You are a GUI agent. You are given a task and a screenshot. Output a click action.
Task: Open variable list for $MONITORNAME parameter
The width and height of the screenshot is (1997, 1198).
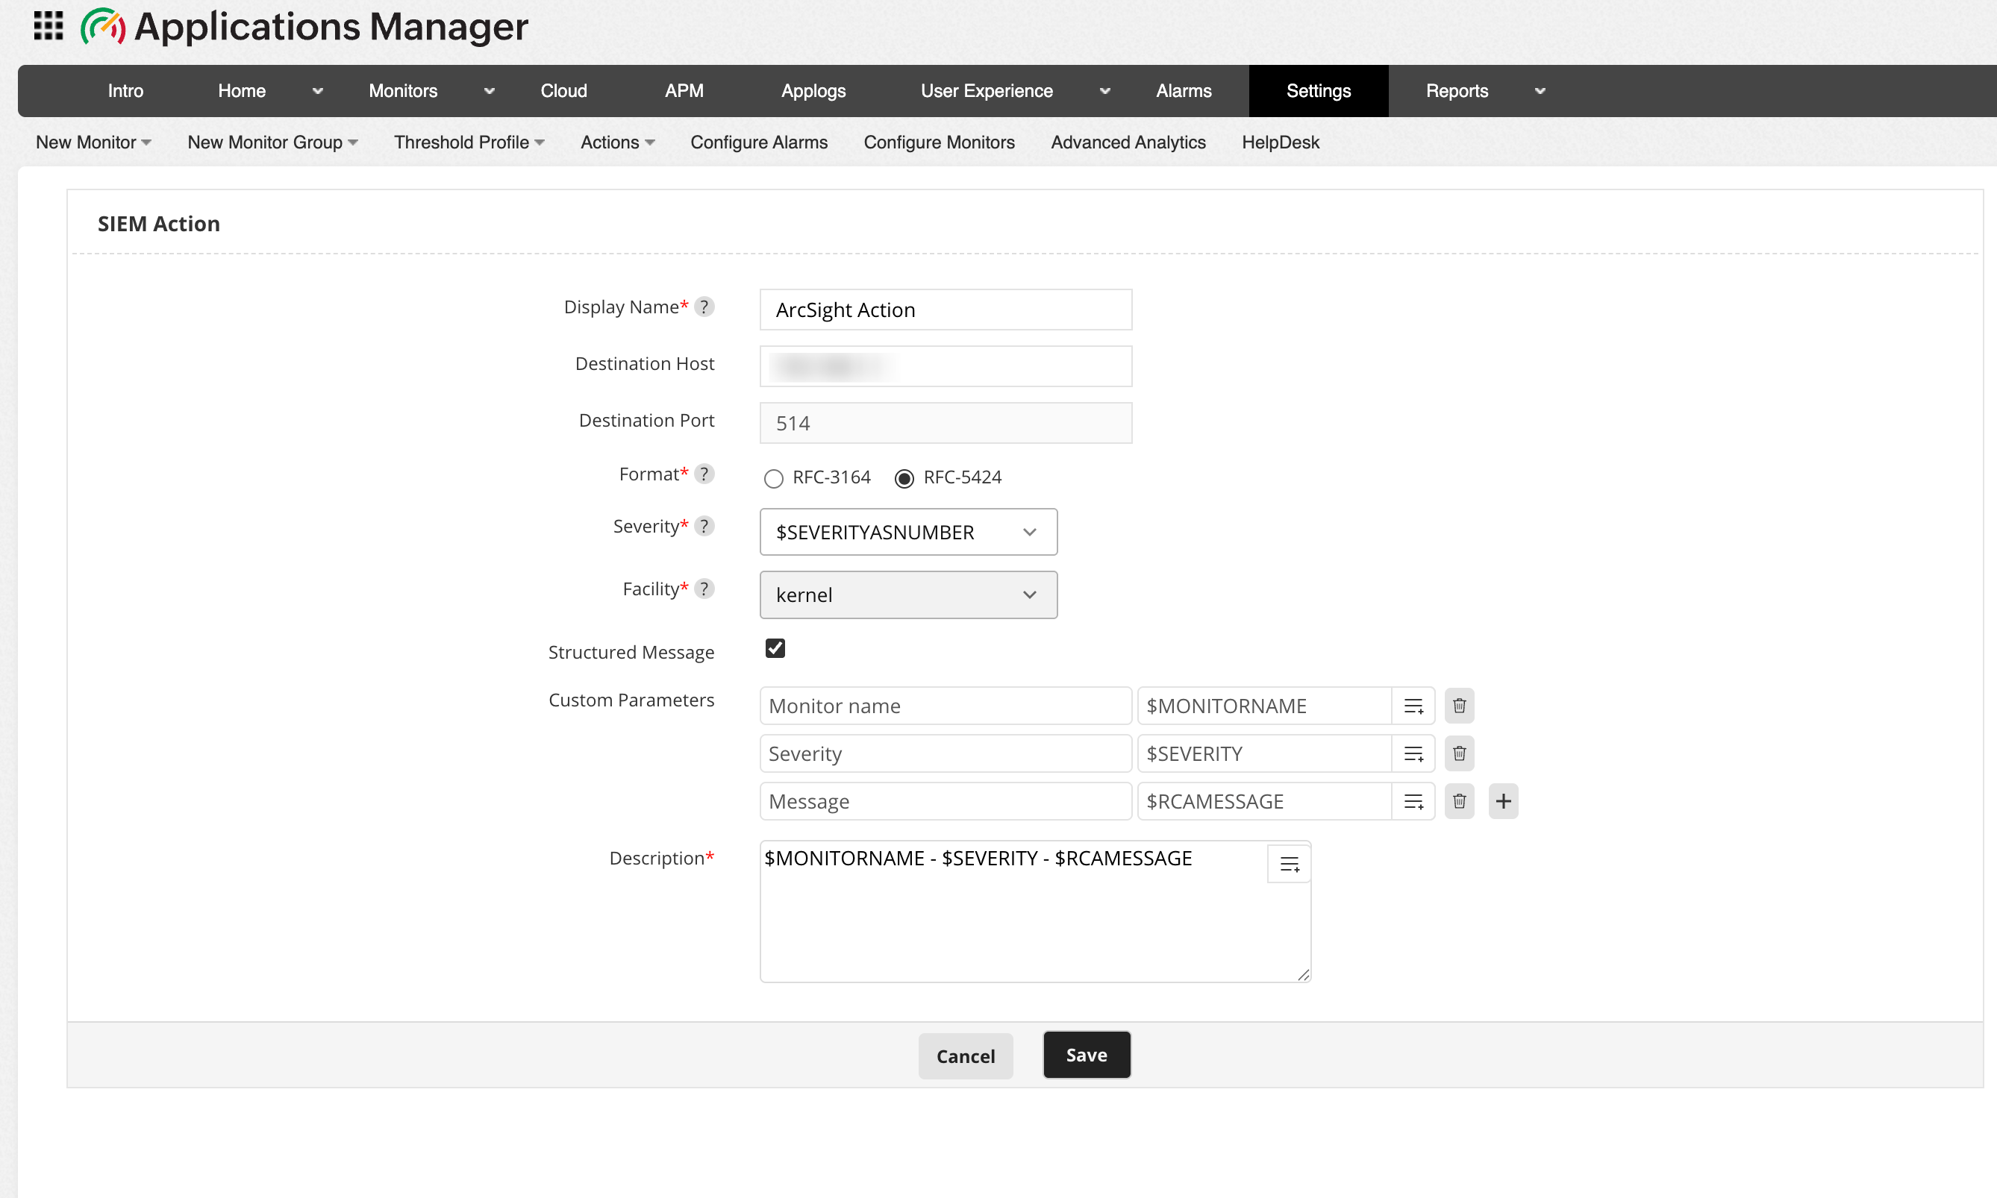click(1413, 706)
